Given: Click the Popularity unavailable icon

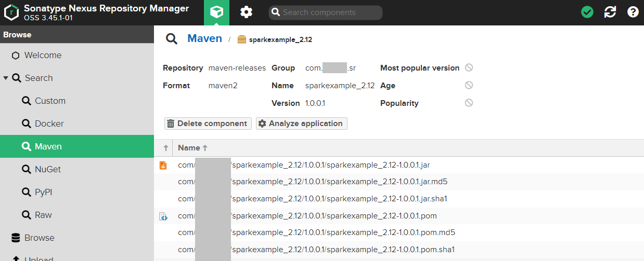Looking at the screenshot, I should [x=469, y=103].
